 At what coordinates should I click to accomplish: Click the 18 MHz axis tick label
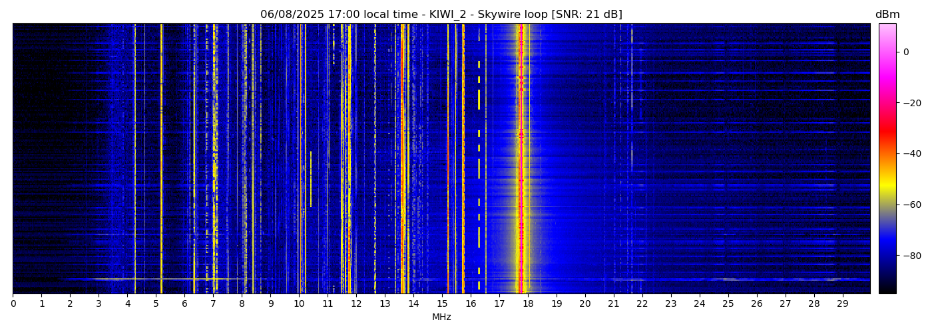(528, 304)
